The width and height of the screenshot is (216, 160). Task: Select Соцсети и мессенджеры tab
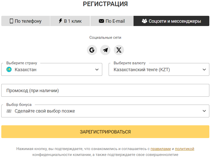click(x=171, y=21)
